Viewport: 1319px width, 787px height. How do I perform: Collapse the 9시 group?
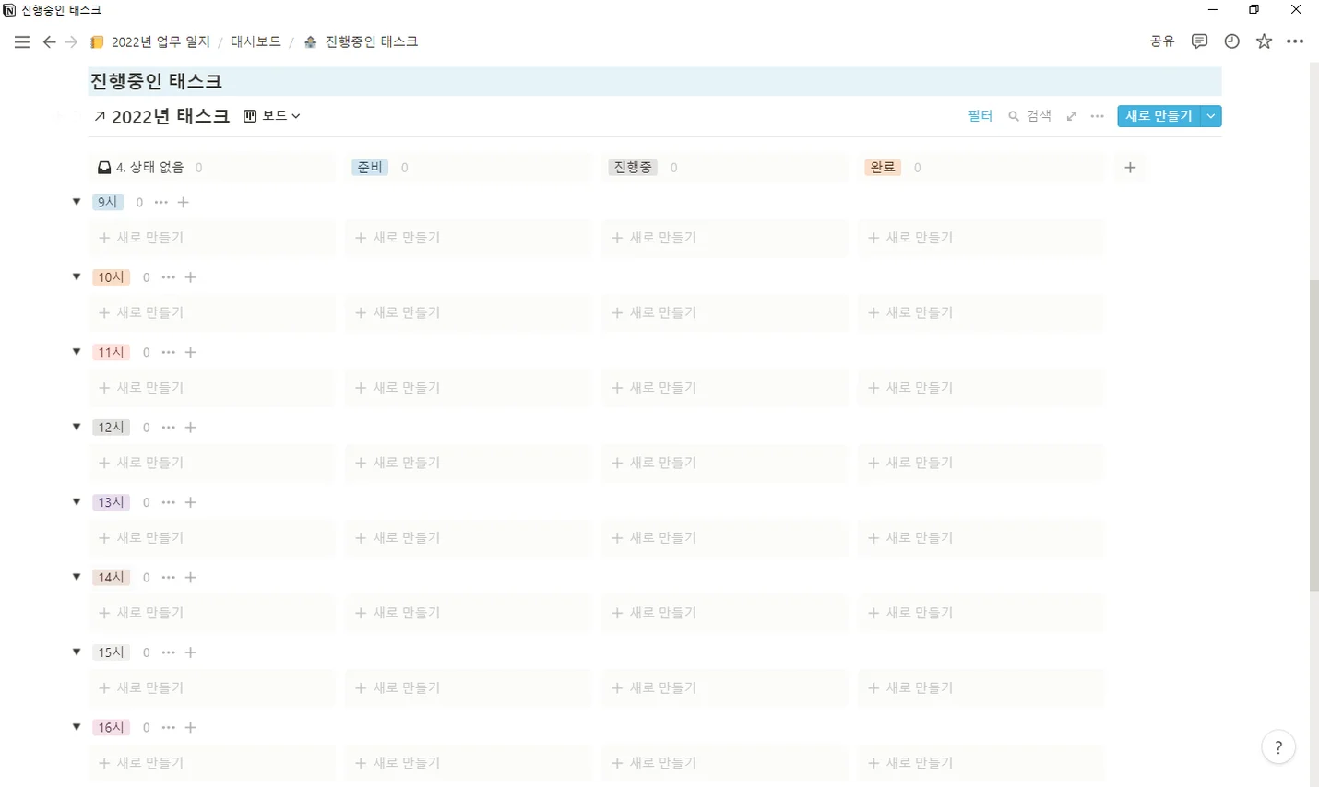pos(77,202)
